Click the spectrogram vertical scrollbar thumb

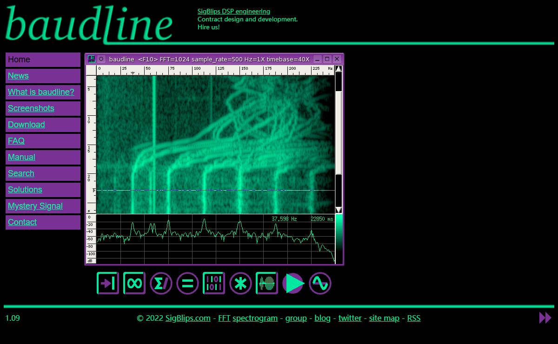coord(339,132)
